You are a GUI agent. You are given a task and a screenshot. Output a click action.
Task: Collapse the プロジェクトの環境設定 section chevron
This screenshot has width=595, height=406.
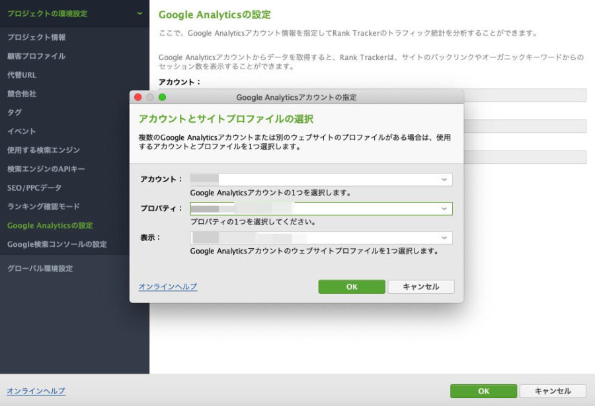point(139,13)
